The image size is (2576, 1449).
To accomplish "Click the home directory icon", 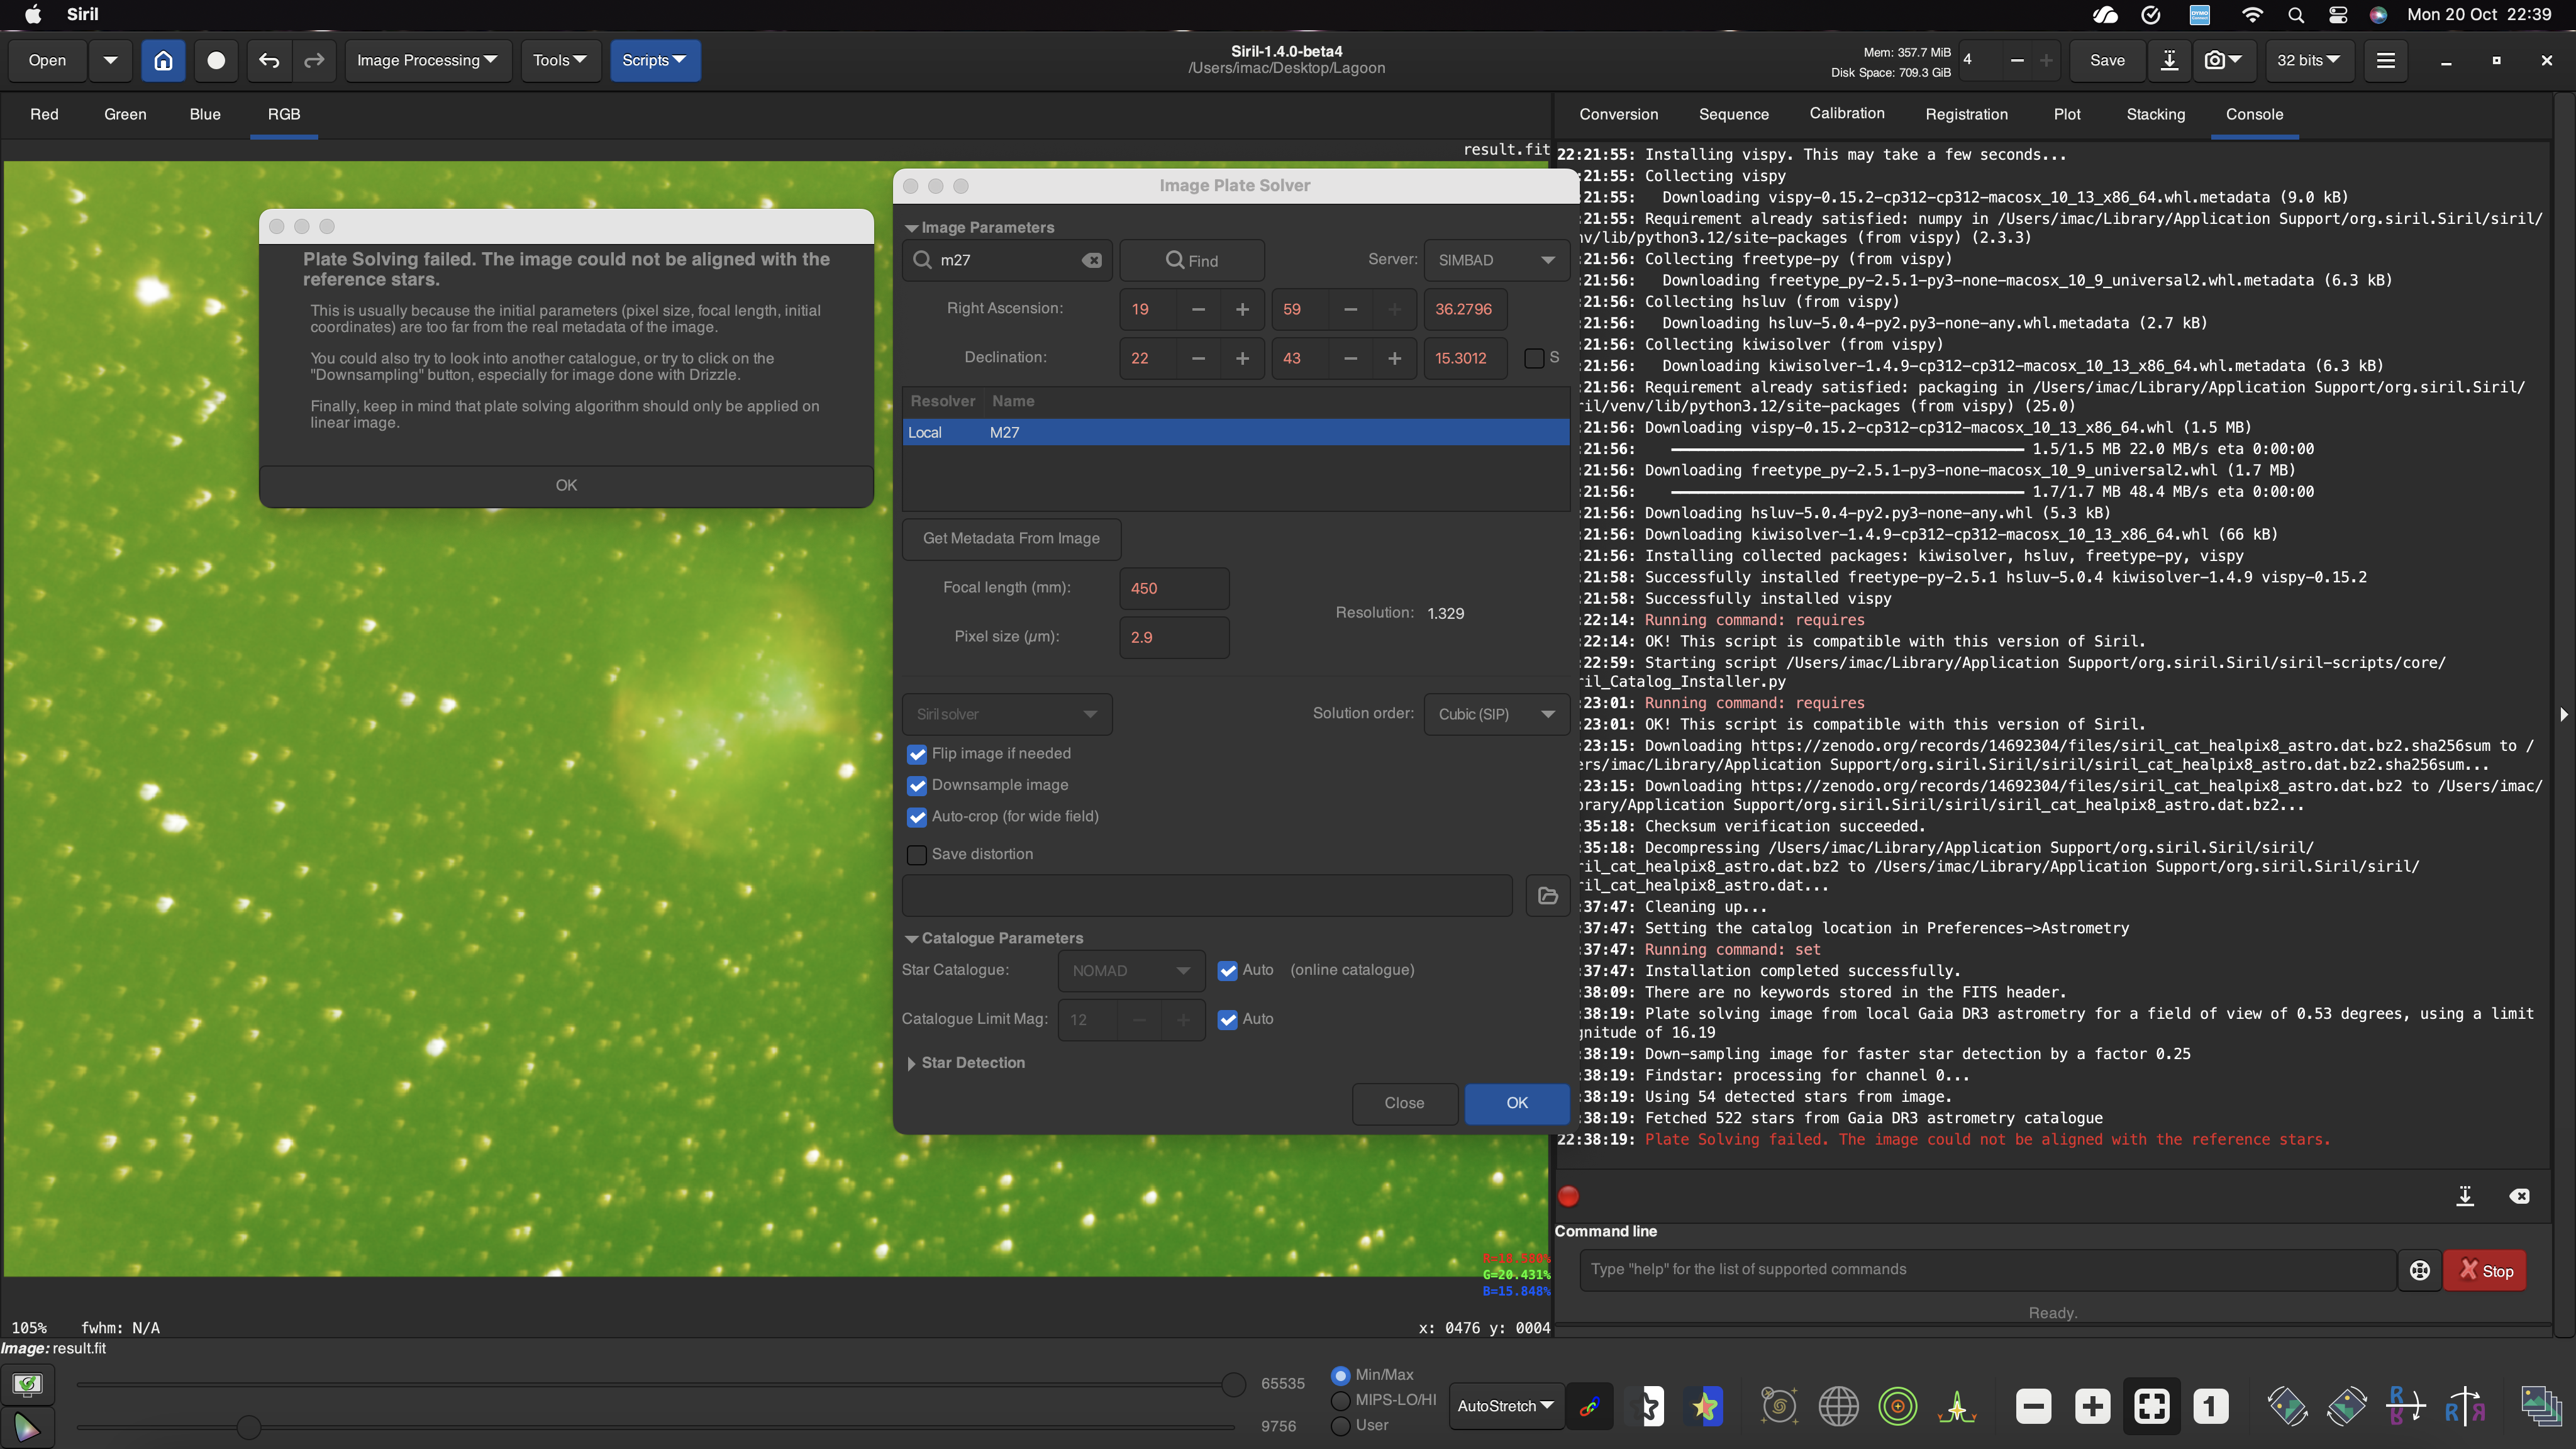I will coord(163,60).
